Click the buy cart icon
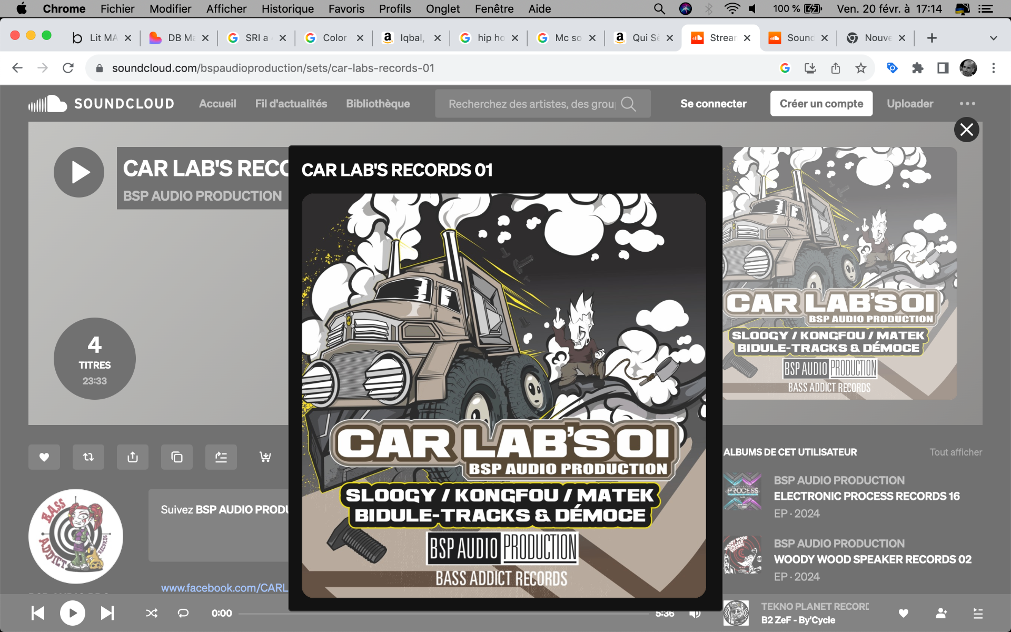 point(265,457)
